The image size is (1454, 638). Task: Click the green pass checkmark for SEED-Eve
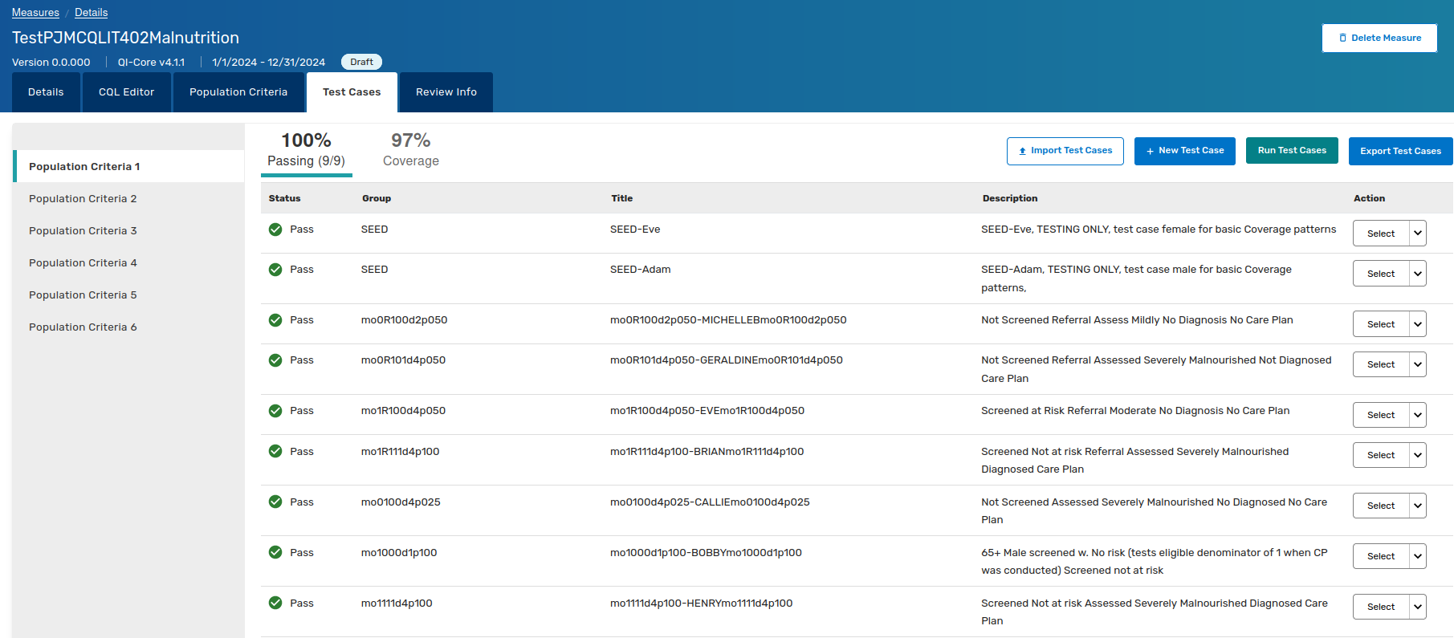coord(275,230)
